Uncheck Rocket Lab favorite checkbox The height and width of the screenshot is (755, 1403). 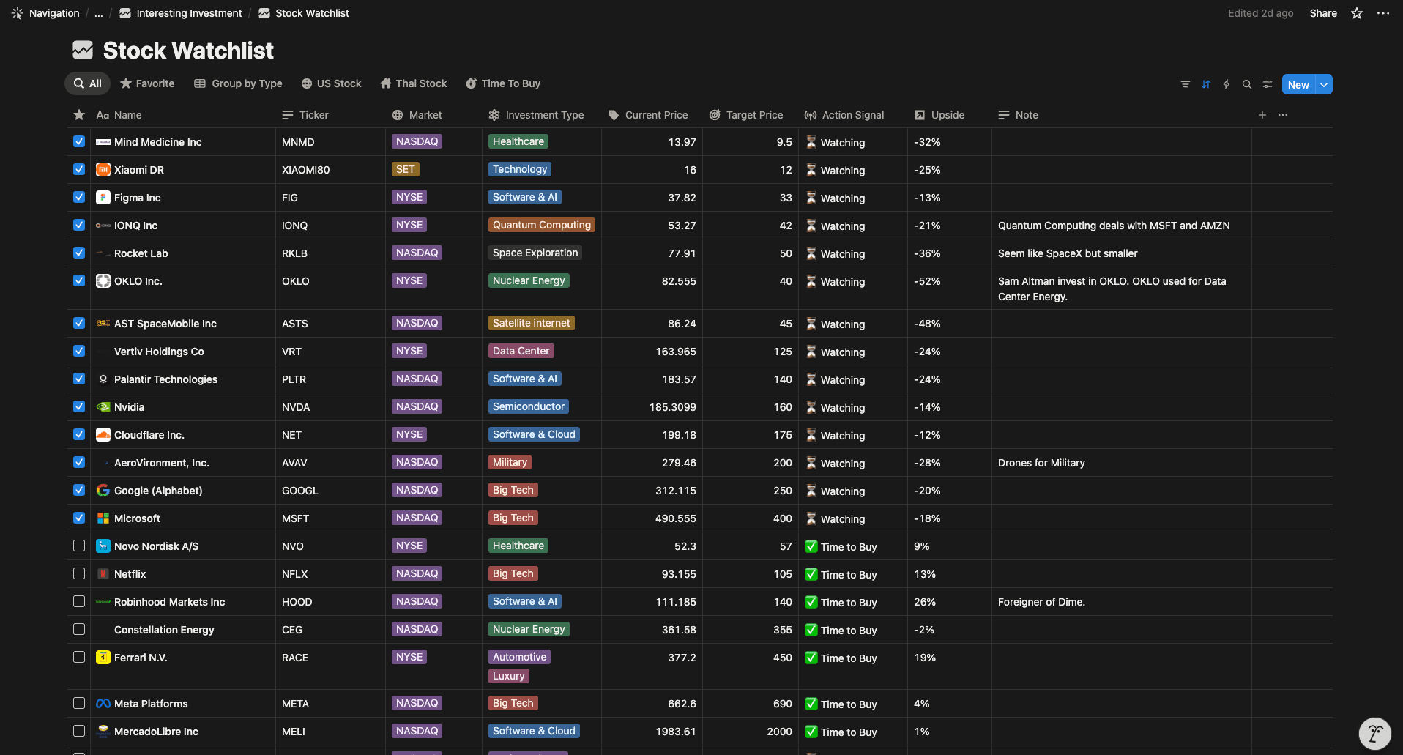(79, 253)
